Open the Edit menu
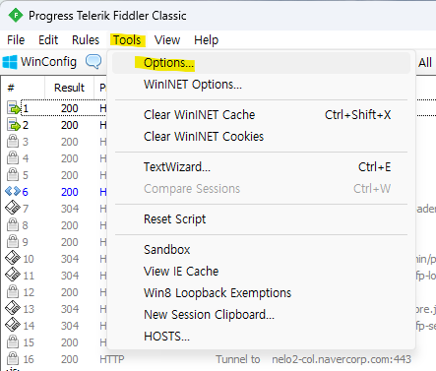The height and width of the screenshot is (371, 436). tap(48, 40)
